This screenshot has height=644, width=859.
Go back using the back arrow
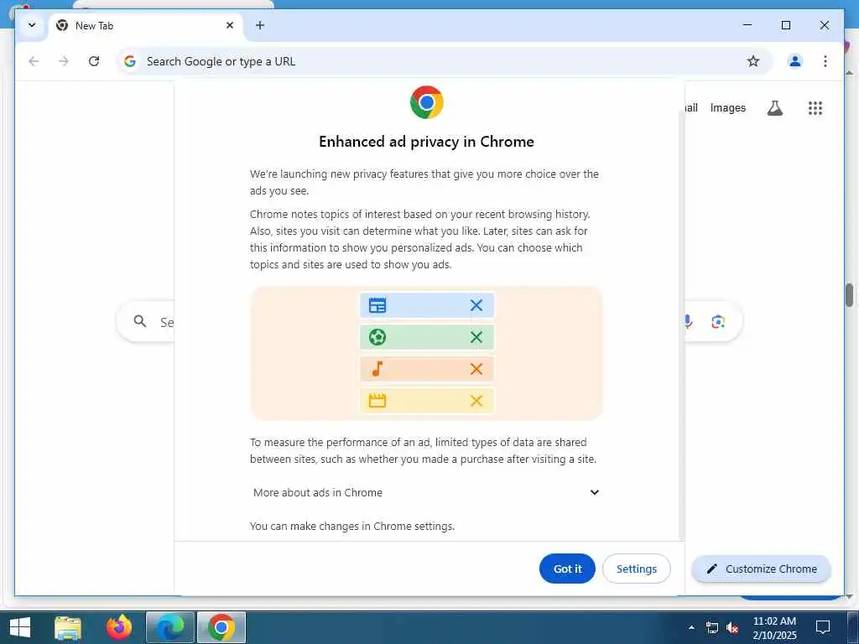point(34,61)
